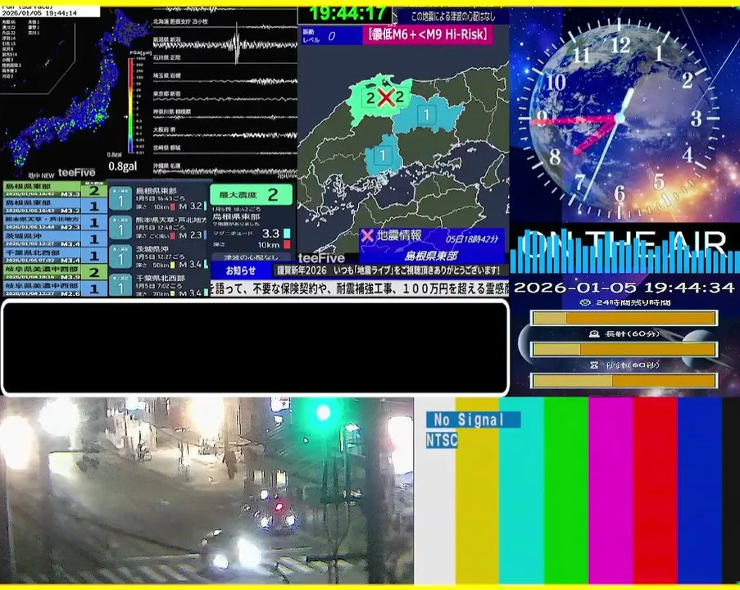Click the No Signal label

[x=473, y=420]
